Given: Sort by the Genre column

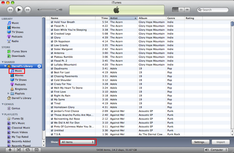Looking at the screenshot, I should tap(175, 18).
